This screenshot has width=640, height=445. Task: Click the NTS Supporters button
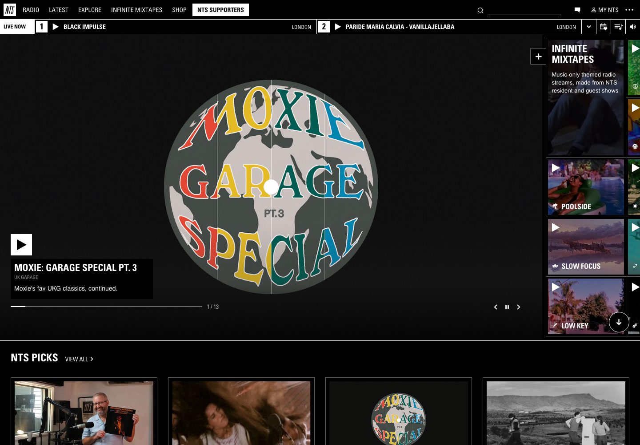pos(220,10)
